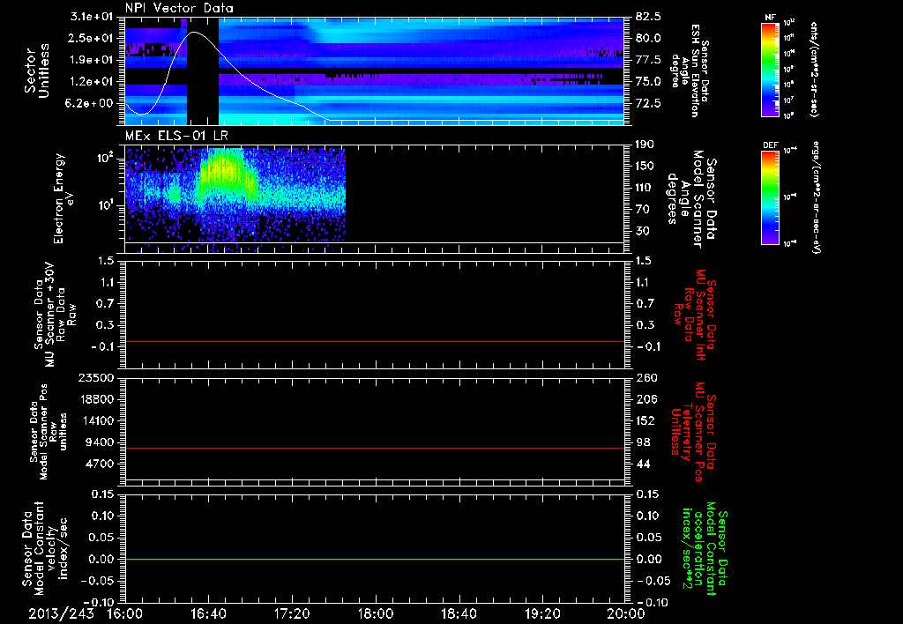
Task: Click the red MU Scanner Inh Raw Data label
Action: [693, 315]
